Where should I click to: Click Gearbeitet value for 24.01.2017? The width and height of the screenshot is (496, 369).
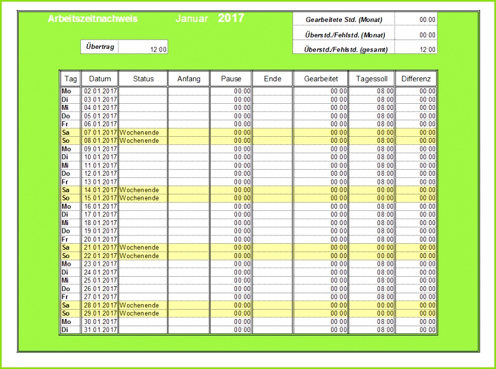(x=321, y=272)
